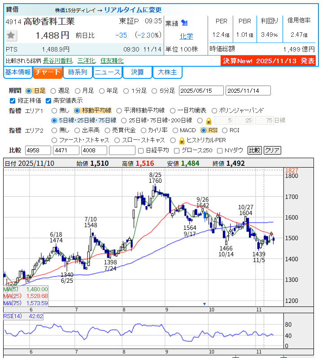Click the blue arrow icon beside 業績
The width and height of the screenshot is (322, 358).
(184, 23)
